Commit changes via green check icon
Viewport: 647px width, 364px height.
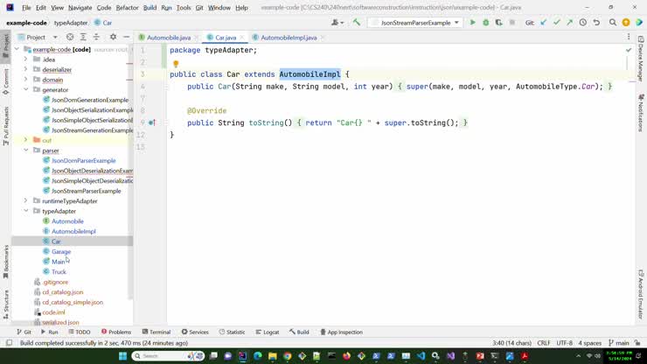pyautogui.click(x=557, y=23)
